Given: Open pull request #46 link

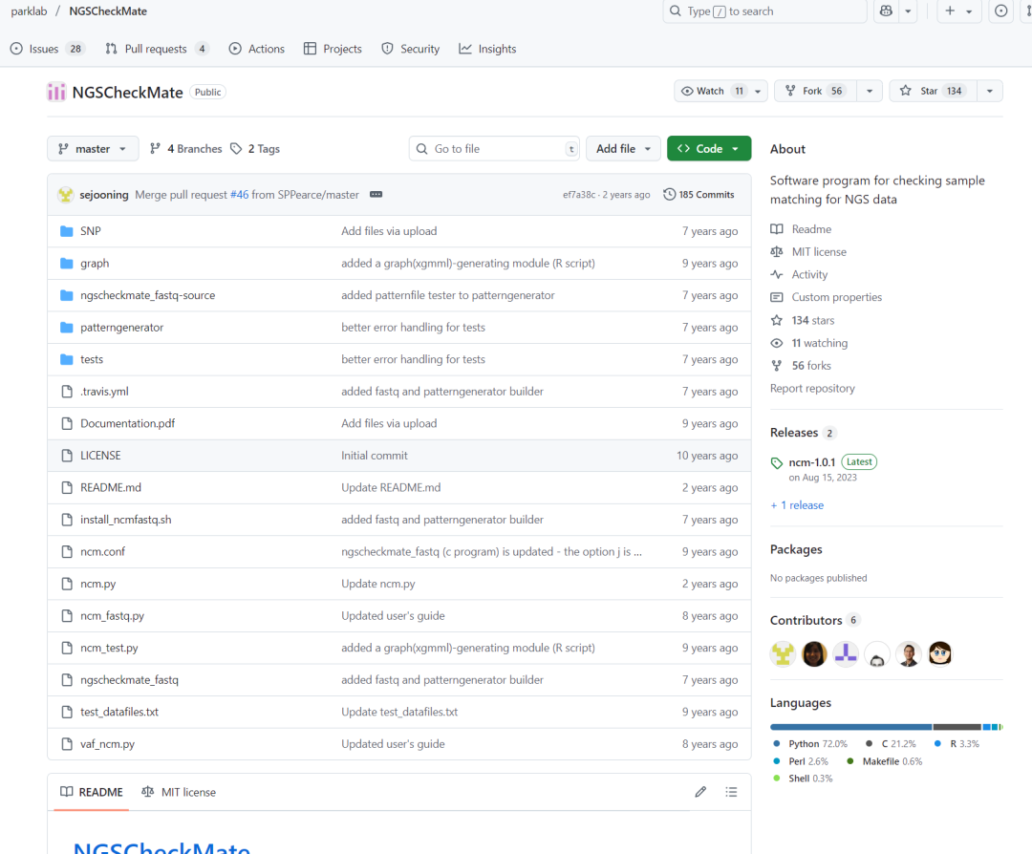Looking at the screenshot, I should point(240,195).
